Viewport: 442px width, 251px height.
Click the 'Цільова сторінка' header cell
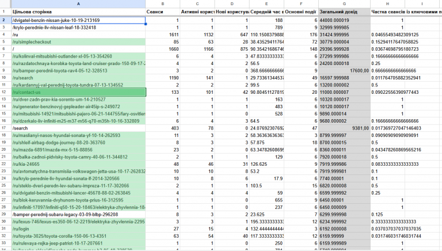pyautogui.click(x=78, y=12)
